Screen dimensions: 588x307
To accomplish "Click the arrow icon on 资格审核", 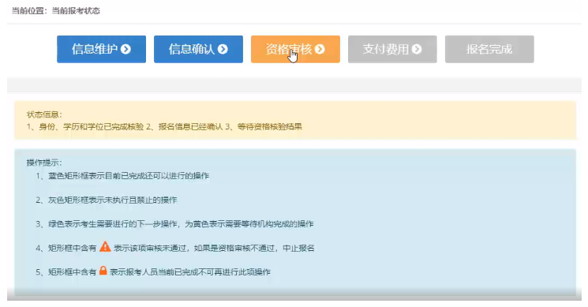I will [x=320, y=49].
